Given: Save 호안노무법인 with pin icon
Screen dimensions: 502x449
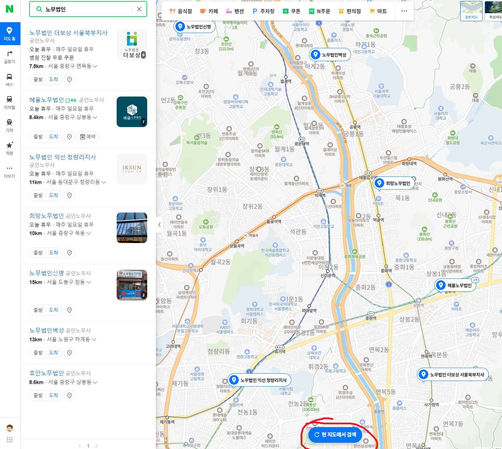Looking at the screenshot, I should pyautogui.click(x=69, y=396).
